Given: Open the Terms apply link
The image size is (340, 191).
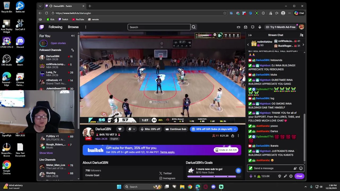Looking at the screenshot, I should 167,152.
